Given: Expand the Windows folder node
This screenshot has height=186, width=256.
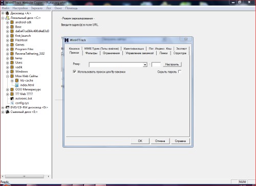Looking at the screenshot, I should [x=7, y=72].
